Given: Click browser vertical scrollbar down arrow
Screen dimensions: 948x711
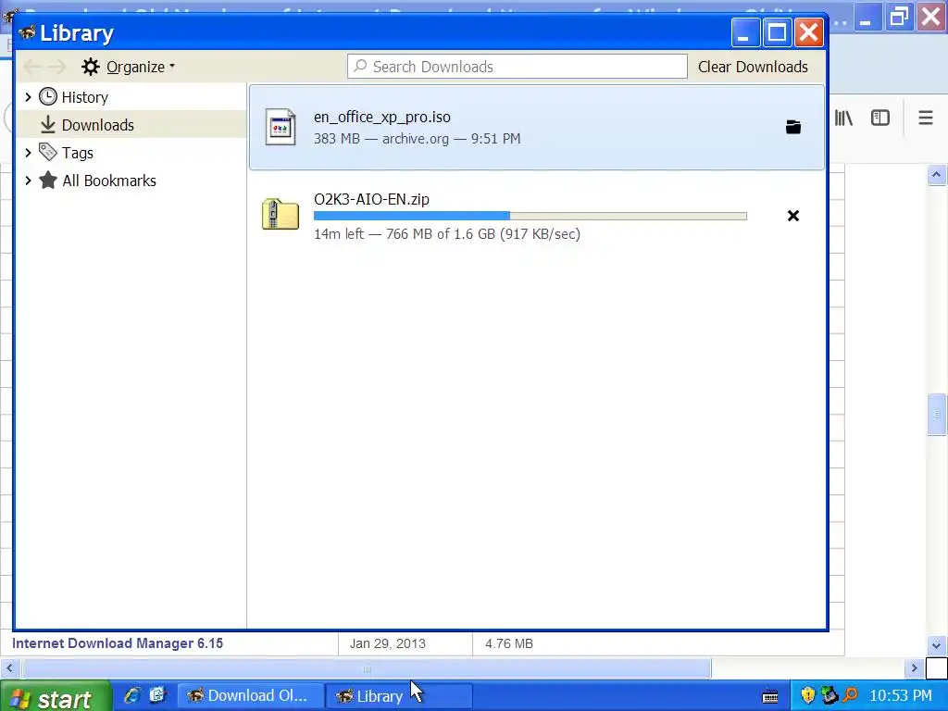Looking at the screenshot, I should 936,645.
